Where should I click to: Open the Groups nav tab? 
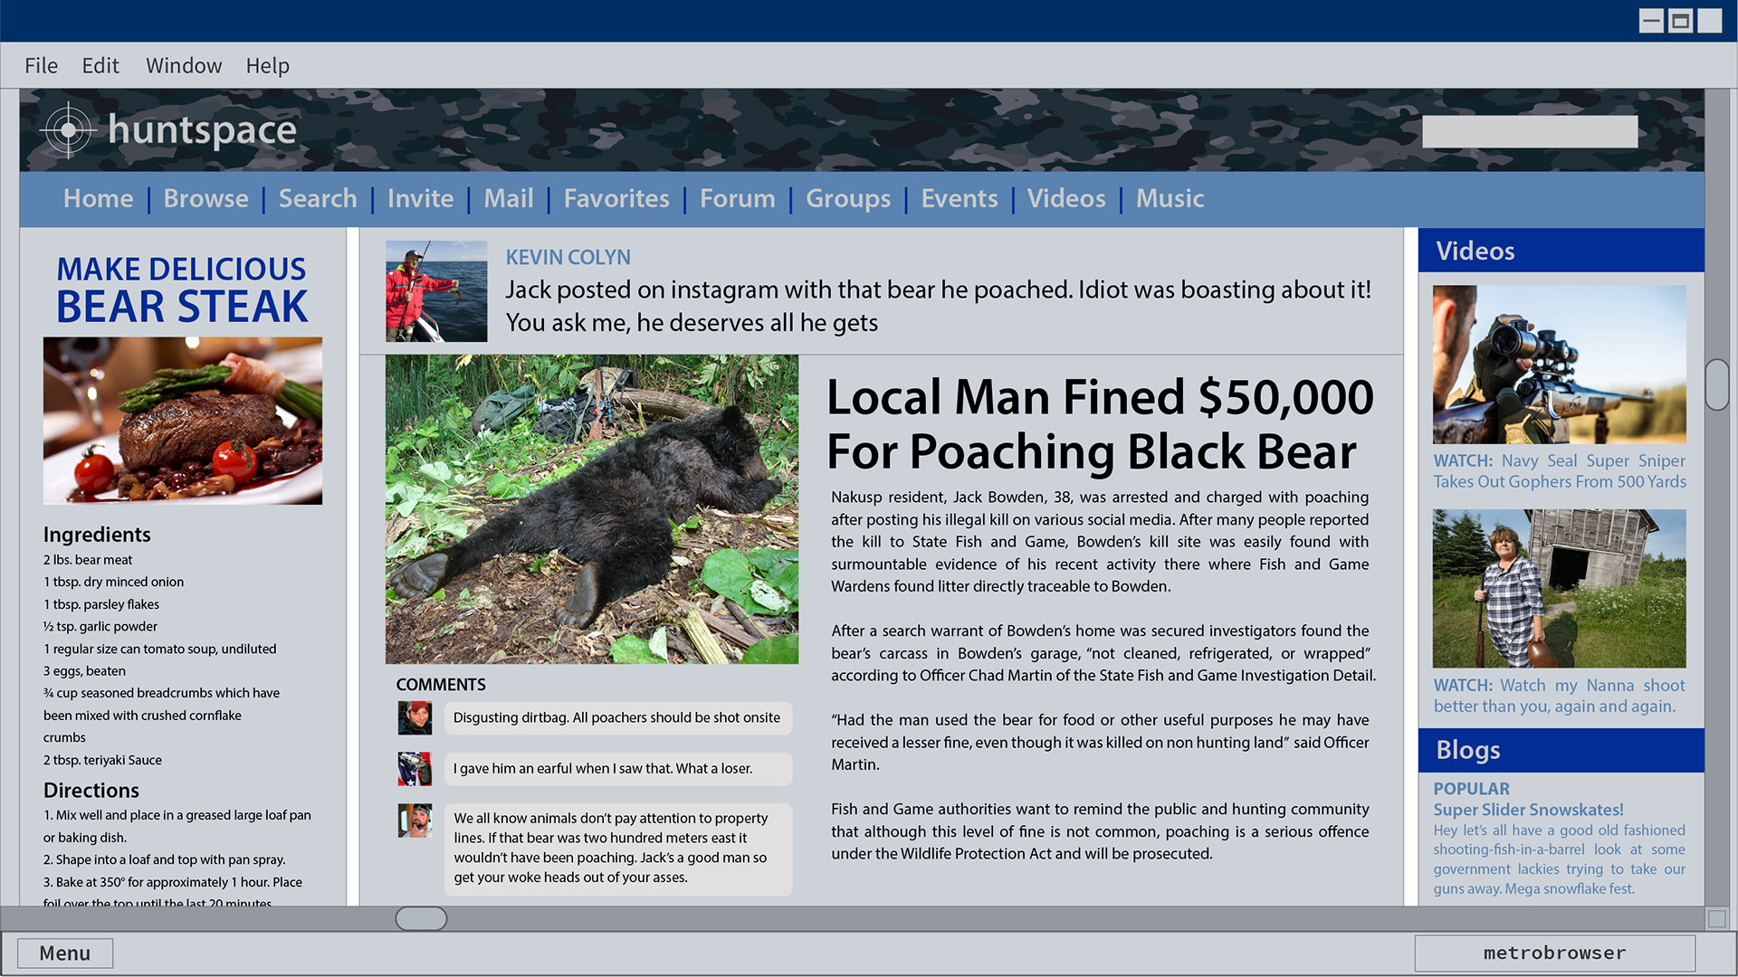[848, 198]
